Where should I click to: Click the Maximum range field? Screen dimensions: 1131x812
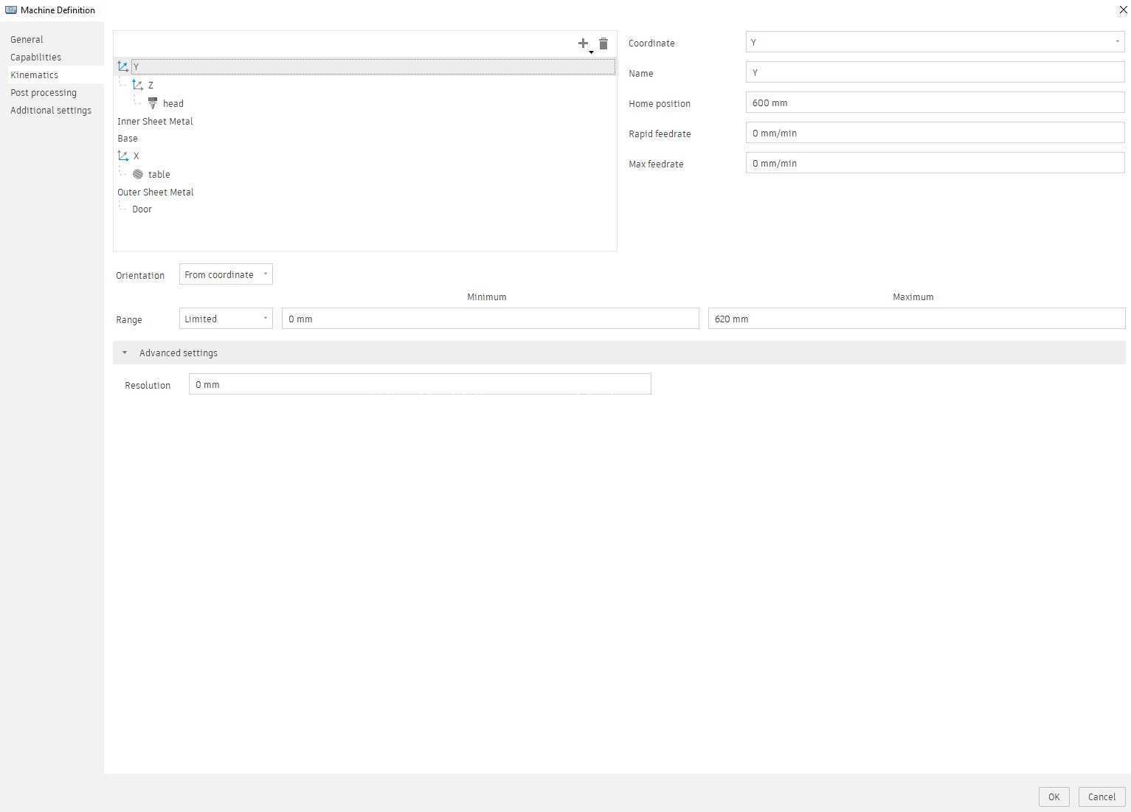pos(916,319)
